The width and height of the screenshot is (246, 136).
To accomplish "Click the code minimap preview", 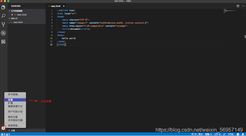I will (x=230, y=11).
